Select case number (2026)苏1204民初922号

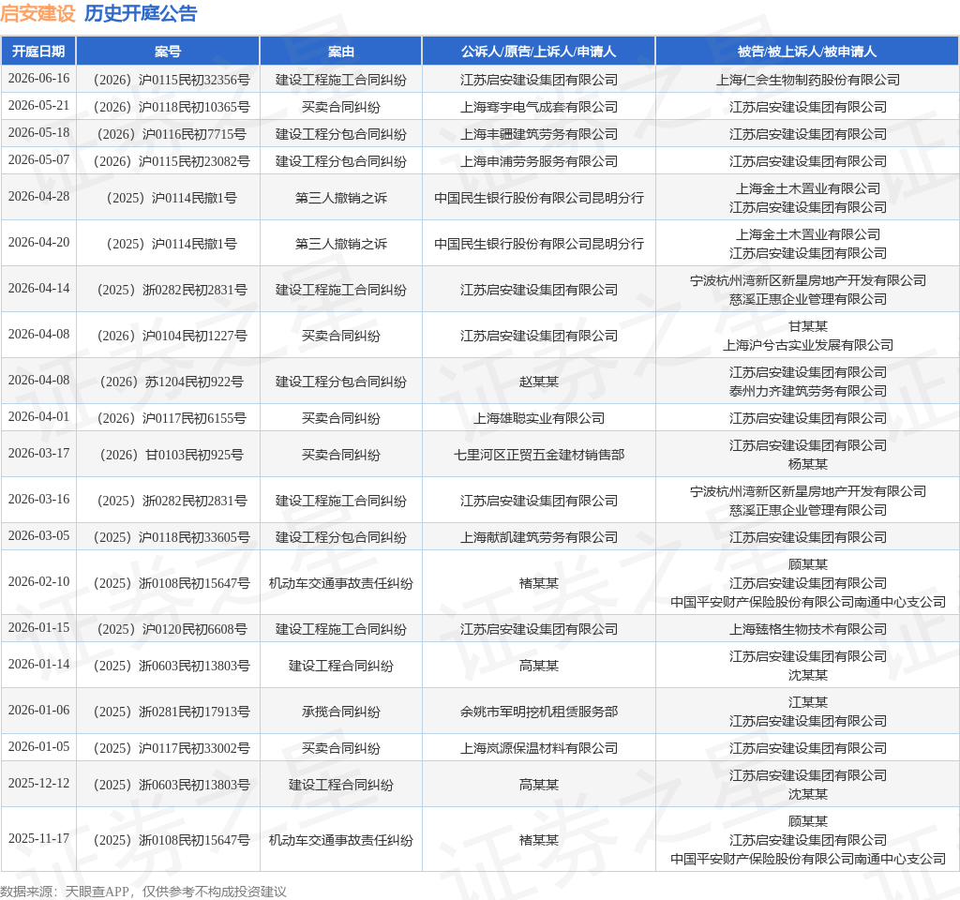point(172,382)
